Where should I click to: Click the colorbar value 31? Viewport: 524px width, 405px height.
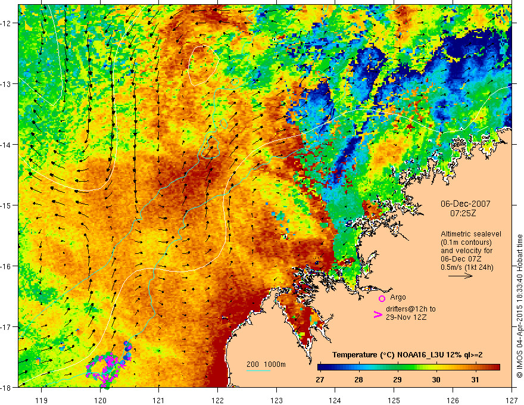tap(475, 379)
